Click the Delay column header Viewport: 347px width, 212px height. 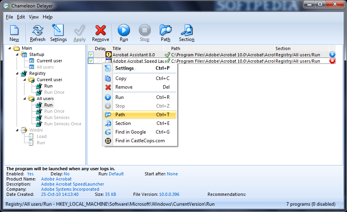[x=100, y=48]
